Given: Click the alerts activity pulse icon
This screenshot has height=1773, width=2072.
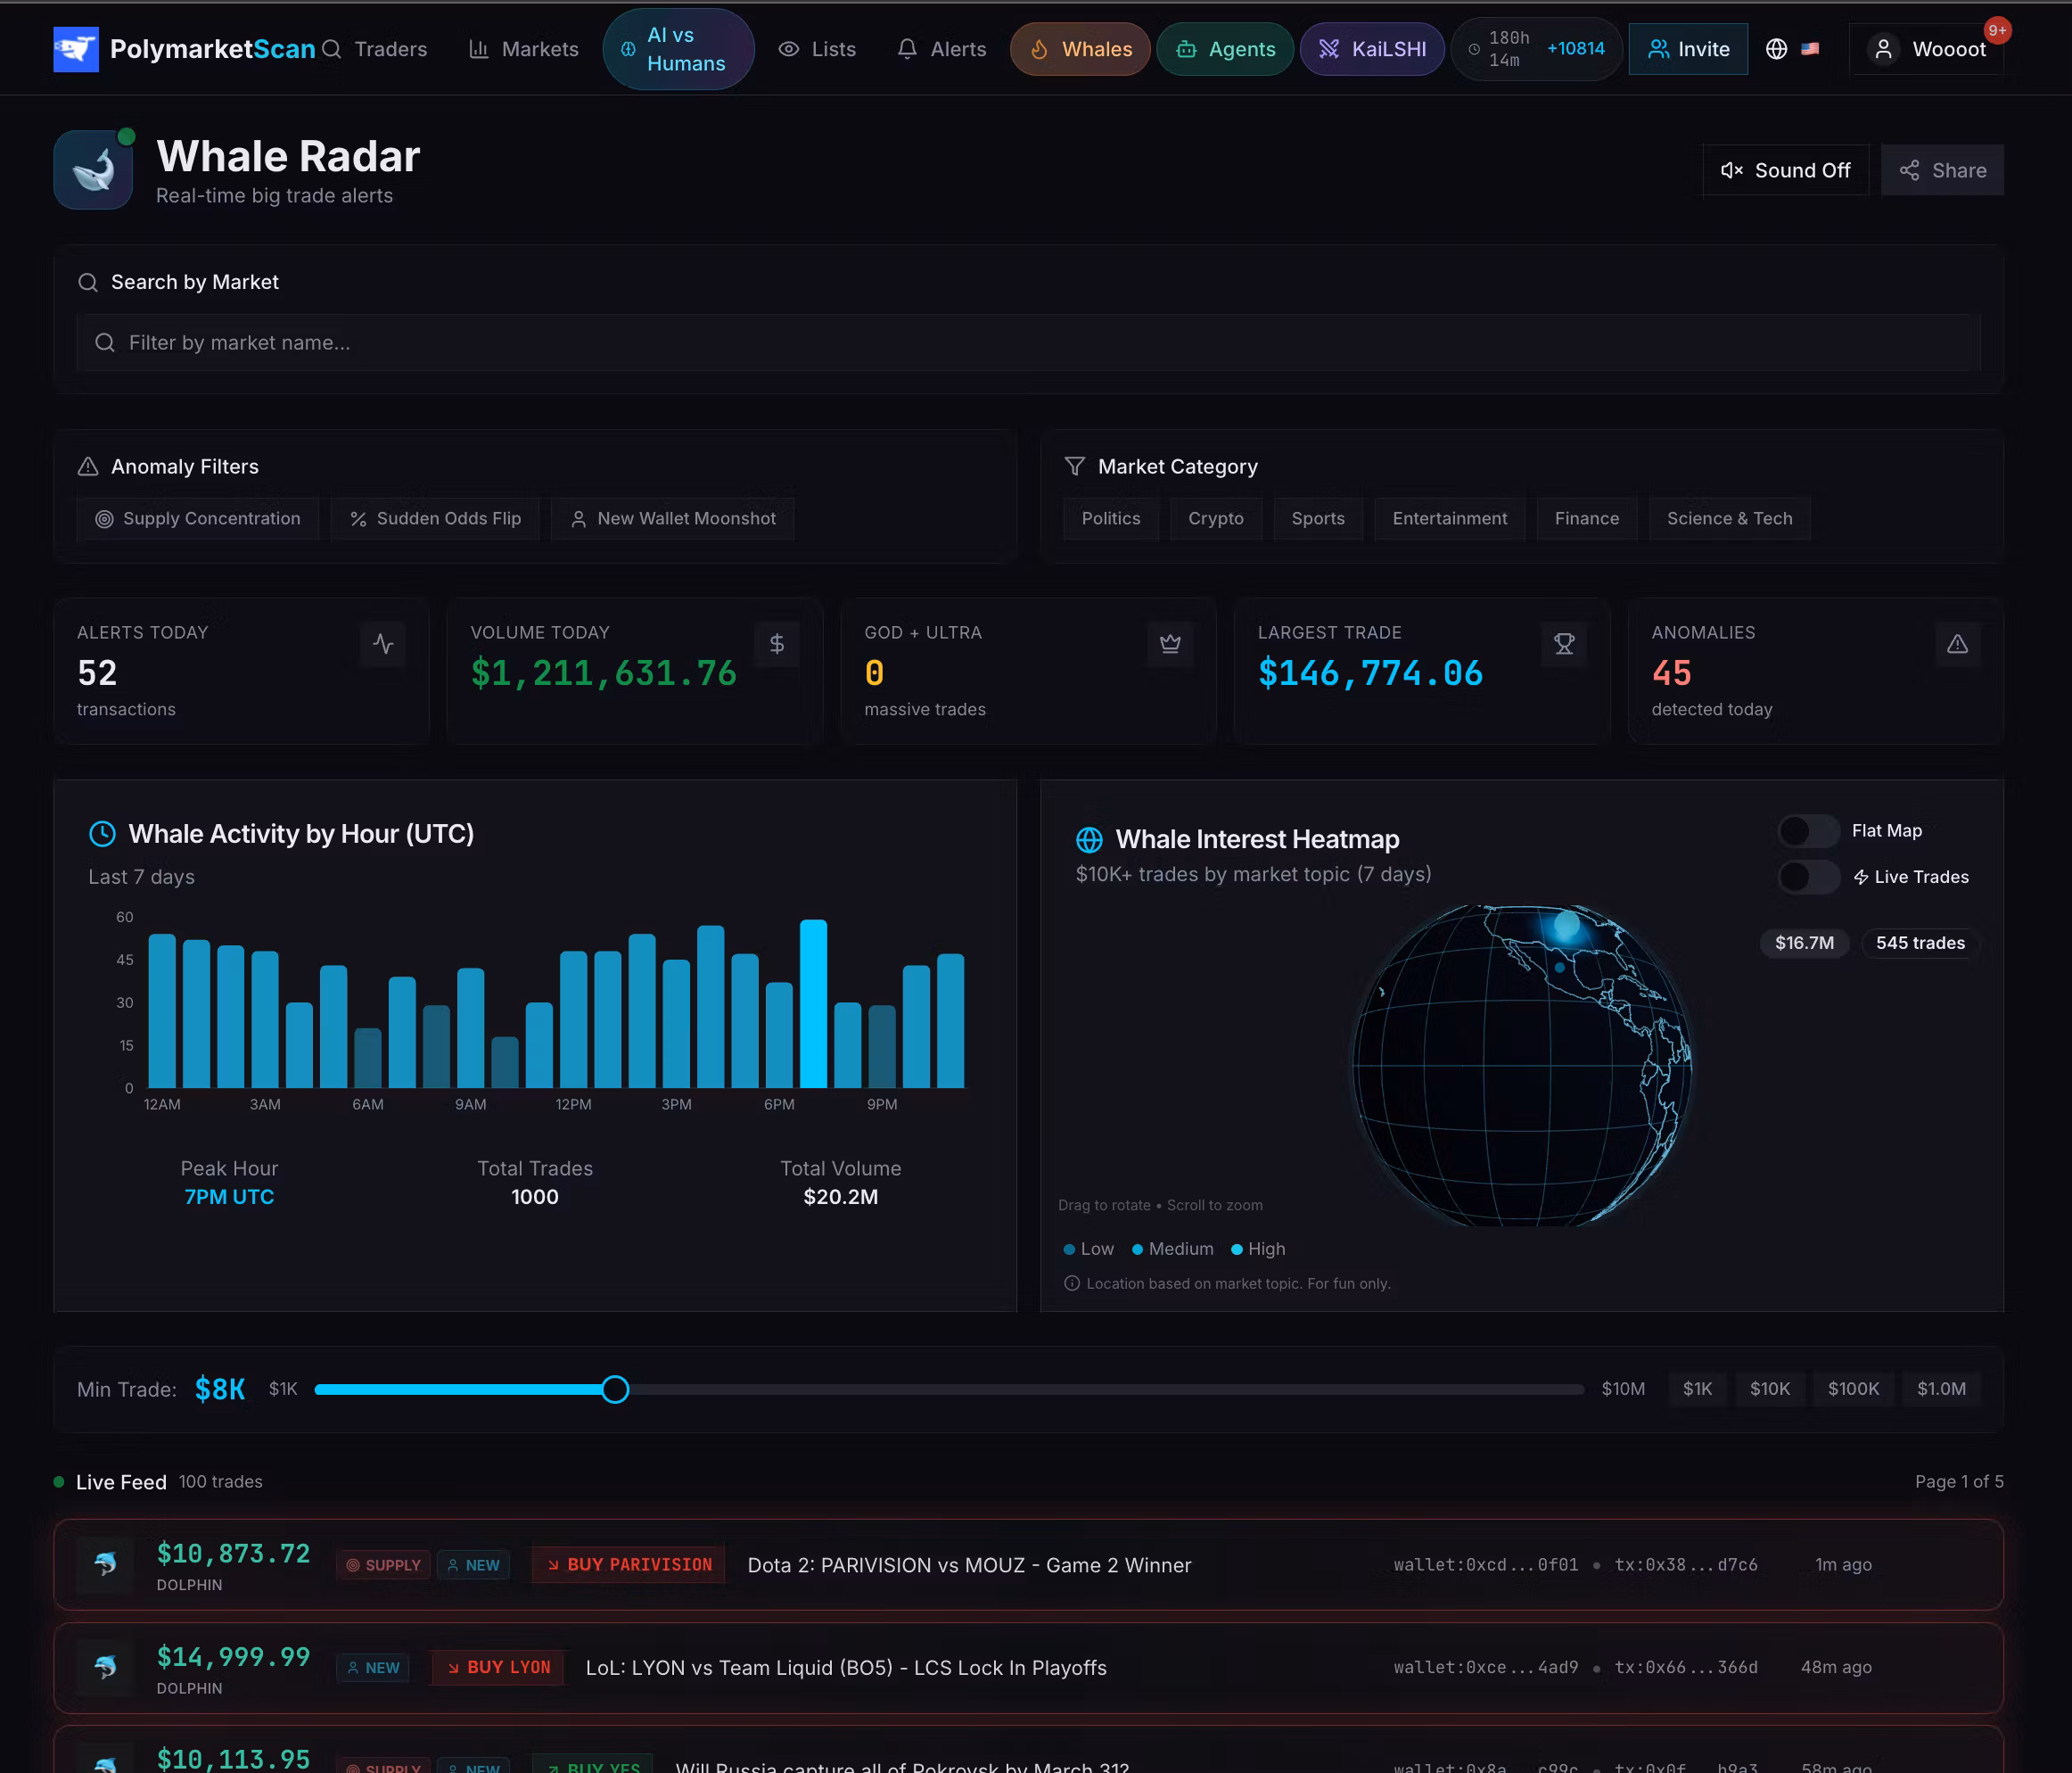Looking at the screenshot, I should [x=383, y=643].
